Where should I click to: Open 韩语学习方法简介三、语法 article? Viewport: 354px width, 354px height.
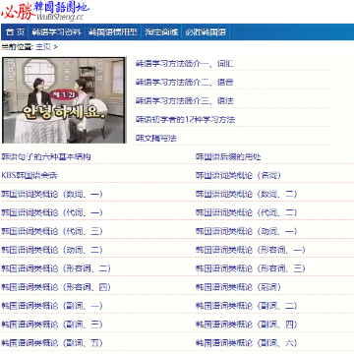[185, 101]
